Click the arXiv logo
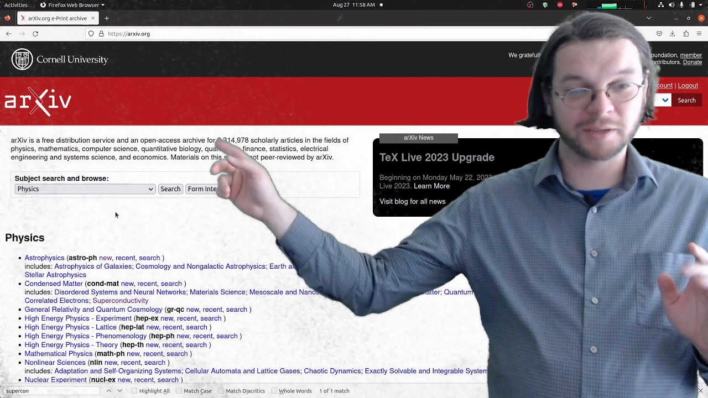This screenshot has width=708, height=398. tap(38, 101)
